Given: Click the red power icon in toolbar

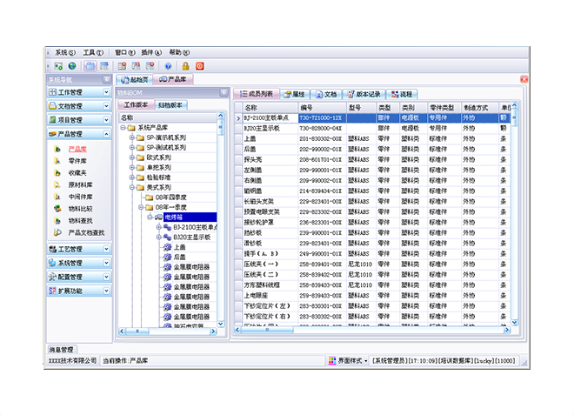Looking at the screenshot, I should coord(200,66).
